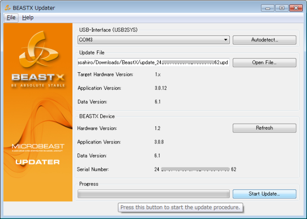Select the 3.0.12 update application version

click(x=161, y=88)
